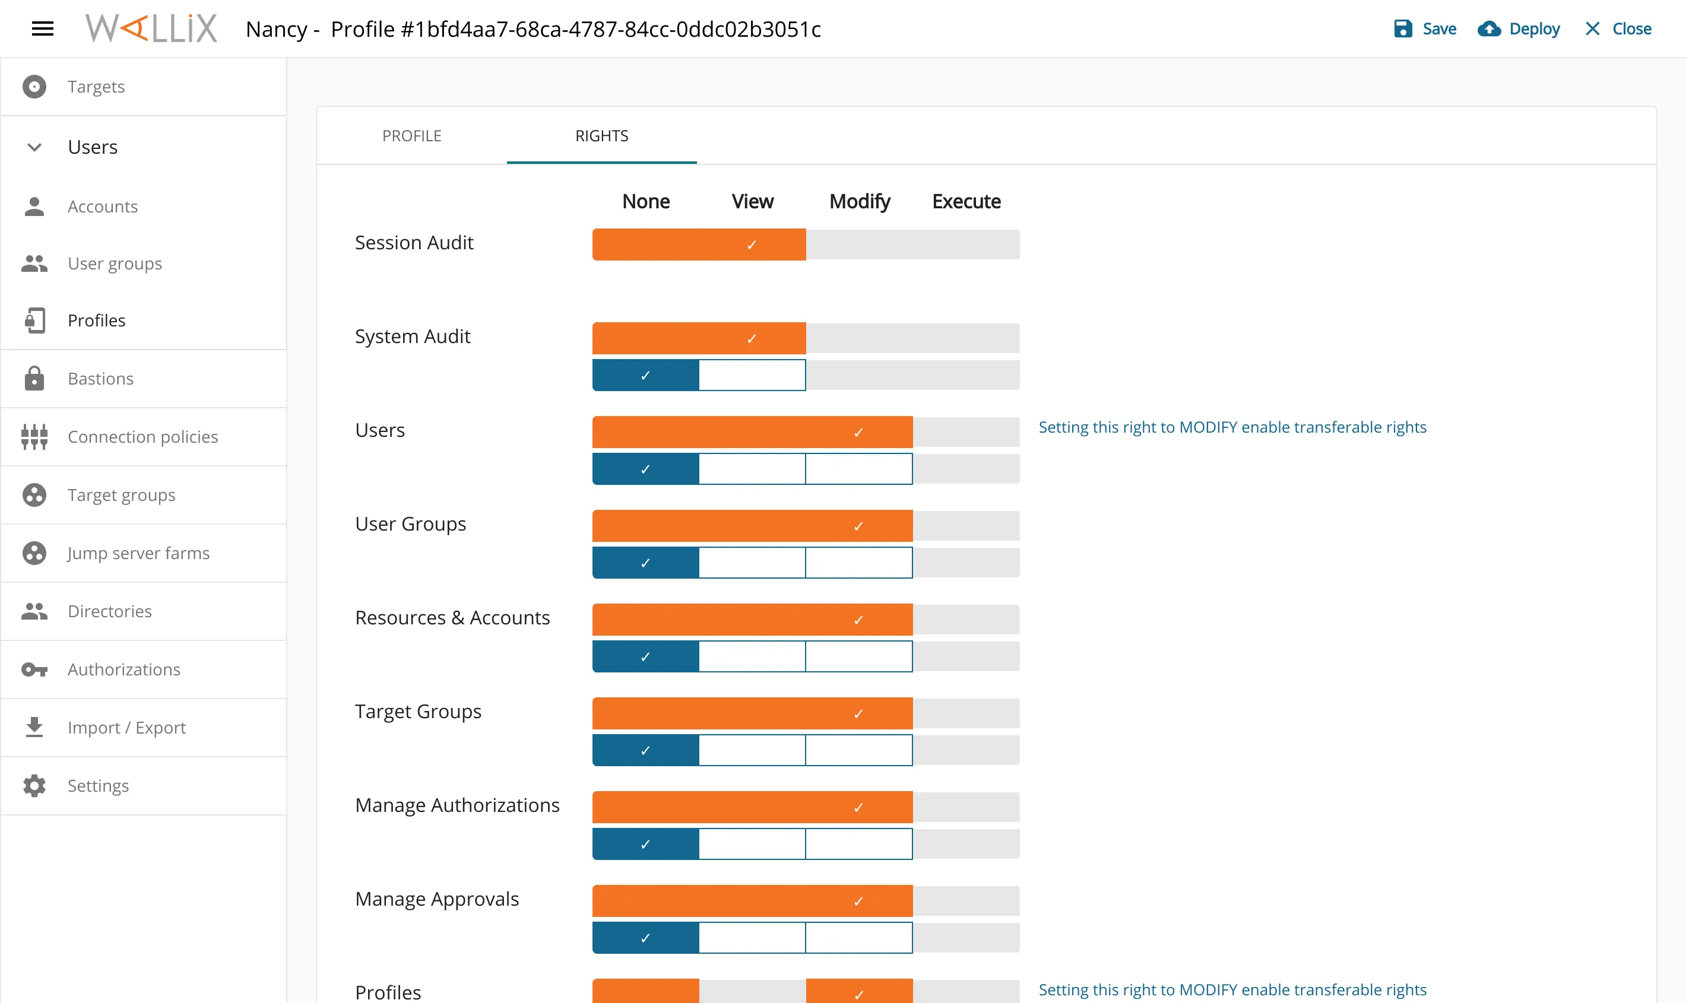Open Accounts in the sidebar
The image size is (1686, 1003).
(143, 206)
